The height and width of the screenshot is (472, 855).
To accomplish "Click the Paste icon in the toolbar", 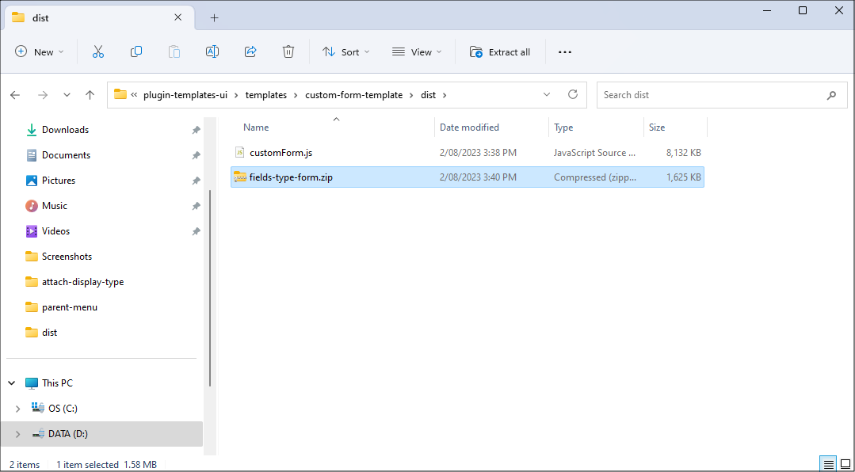I will (x=174, y=51).
